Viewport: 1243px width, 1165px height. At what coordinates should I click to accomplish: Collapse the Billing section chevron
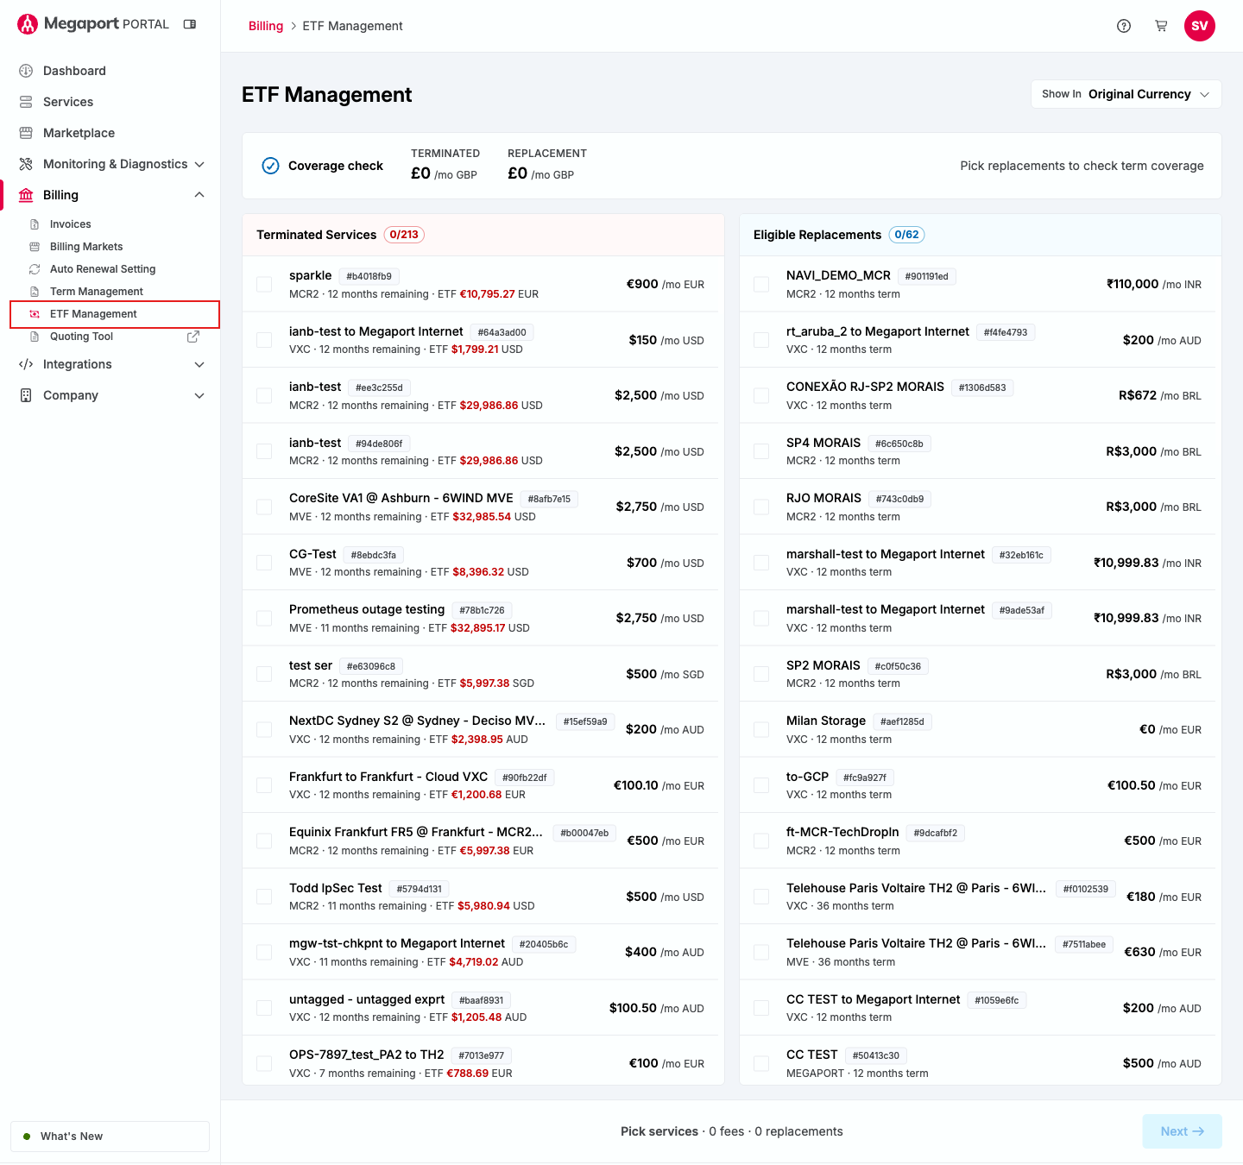[199, 195]
